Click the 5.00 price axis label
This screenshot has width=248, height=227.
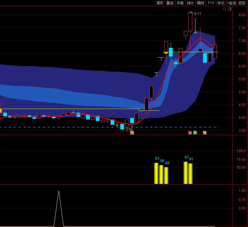coord(242,92)
